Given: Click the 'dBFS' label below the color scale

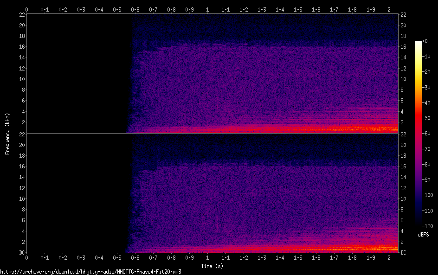Looking at the screenshot, I should 423,235.
